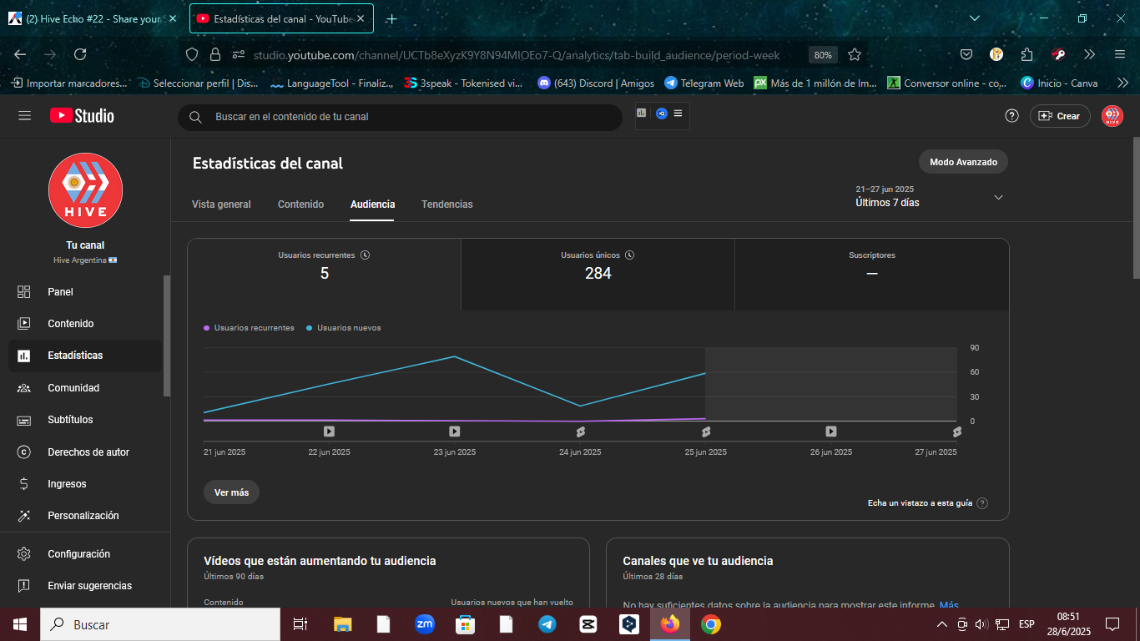Open Contenido in the sidebar
Screen dimensions: 1140x641
pyautogui.click(x=85, y=324)
